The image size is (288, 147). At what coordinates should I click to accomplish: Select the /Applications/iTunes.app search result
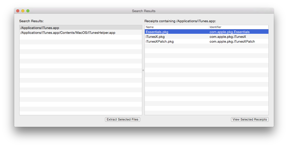(x=40, y=28)
